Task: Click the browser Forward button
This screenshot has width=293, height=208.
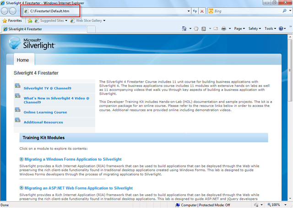Action: pos(13,11)
